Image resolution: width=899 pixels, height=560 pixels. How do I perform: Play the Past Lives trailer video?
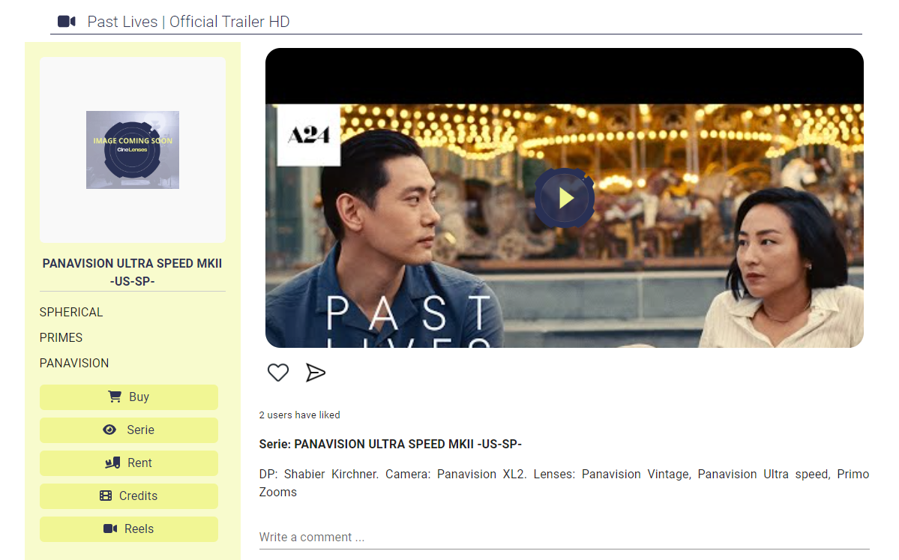coord(565,198)
